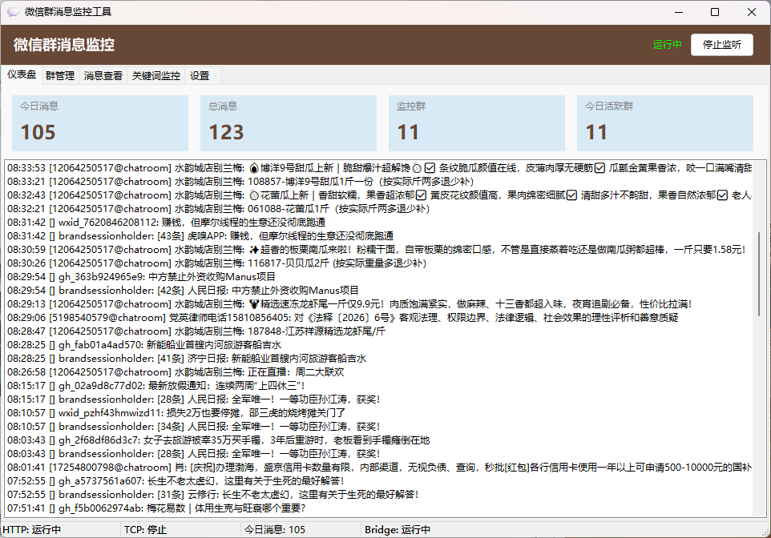
Task: Click the 停止监听 button
Action: pyautogui.click(x=721, y=44)
